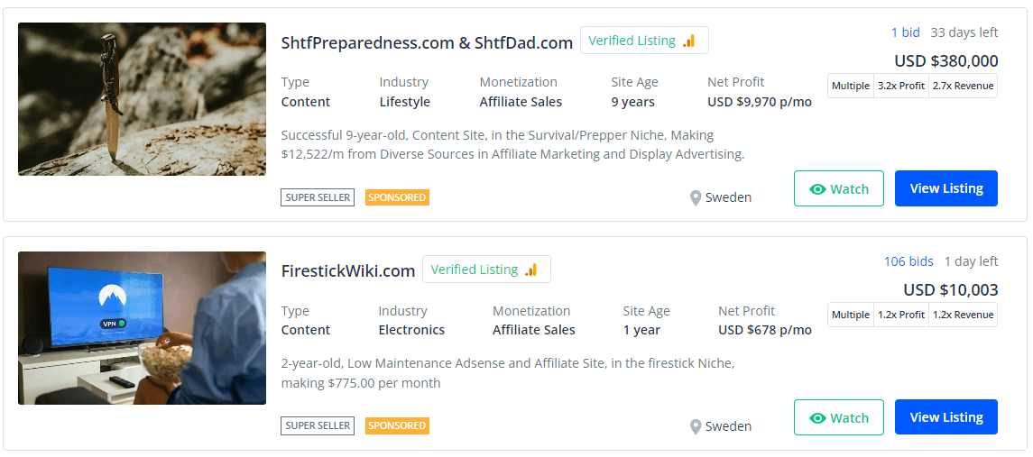
Task: Click the 3.2x Profit multiple box
Action: tap(901, 86)
